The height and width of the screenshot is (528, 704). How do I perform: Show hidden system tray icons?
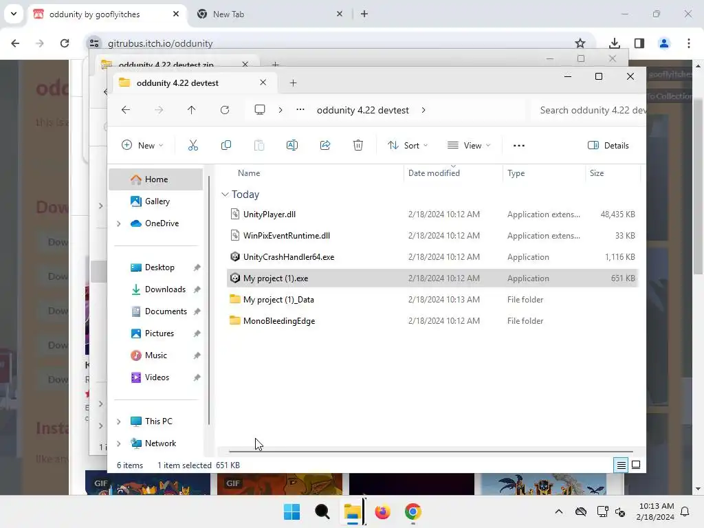click(558, 511)
